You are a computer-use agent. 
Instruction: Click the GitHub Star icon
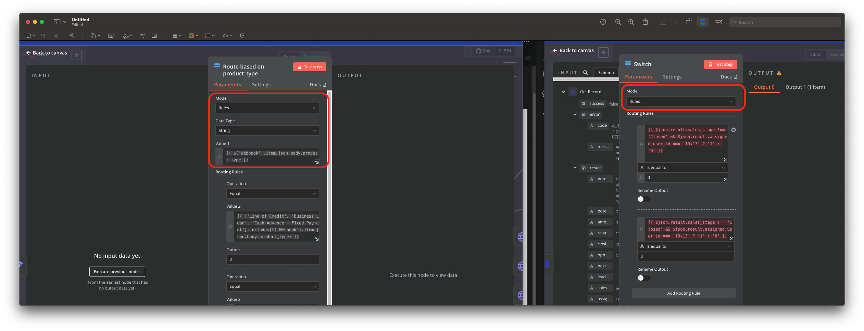479,51
